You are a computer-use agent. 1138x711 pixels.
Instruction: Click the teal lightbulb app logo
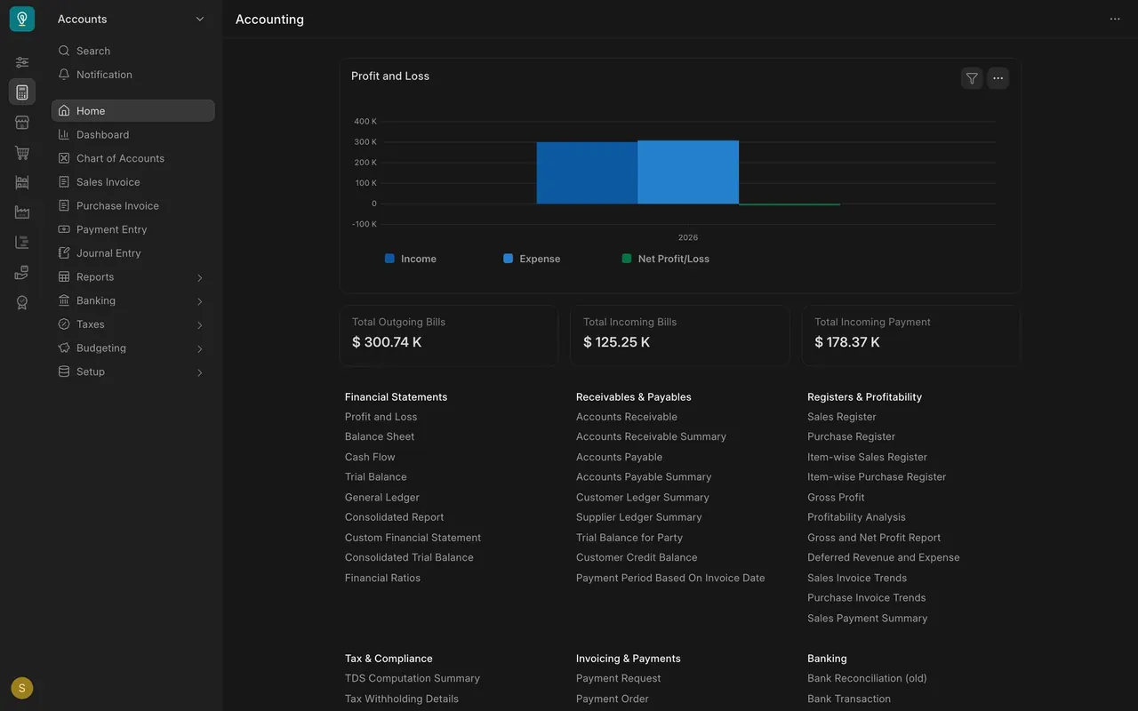pyautogui.click(x=22, y=19)
